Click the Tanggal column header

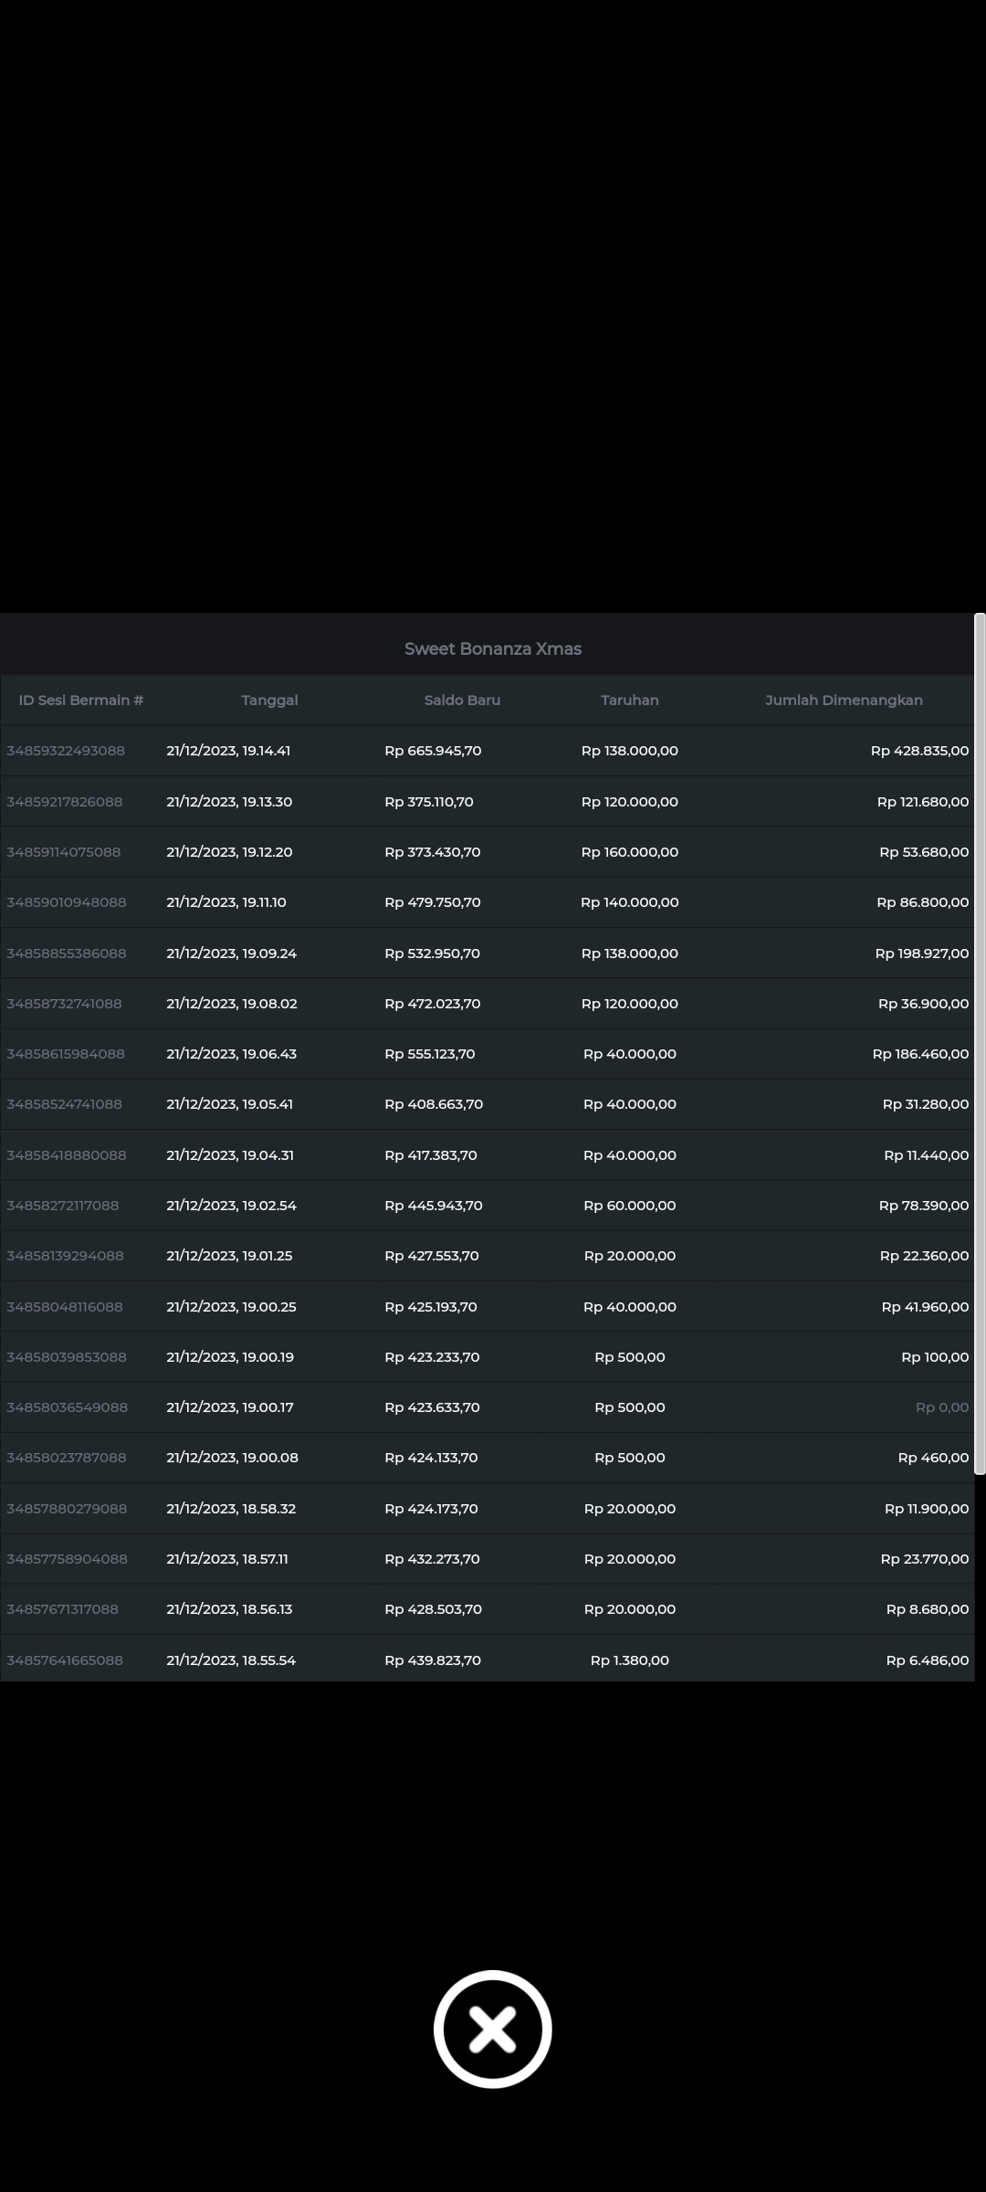269,701
